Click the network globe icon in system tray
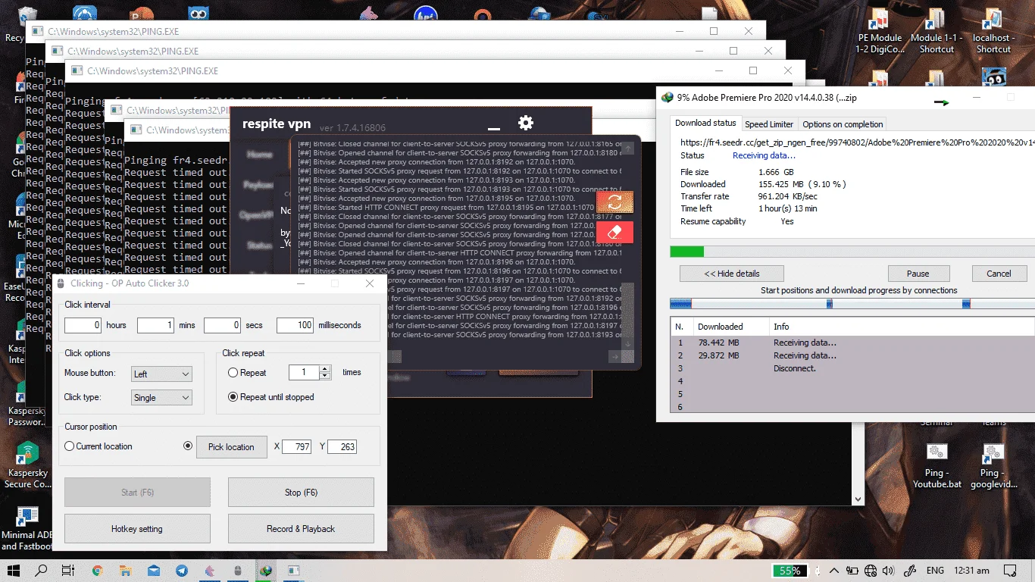1035x582 pixels. click(871, 571)
